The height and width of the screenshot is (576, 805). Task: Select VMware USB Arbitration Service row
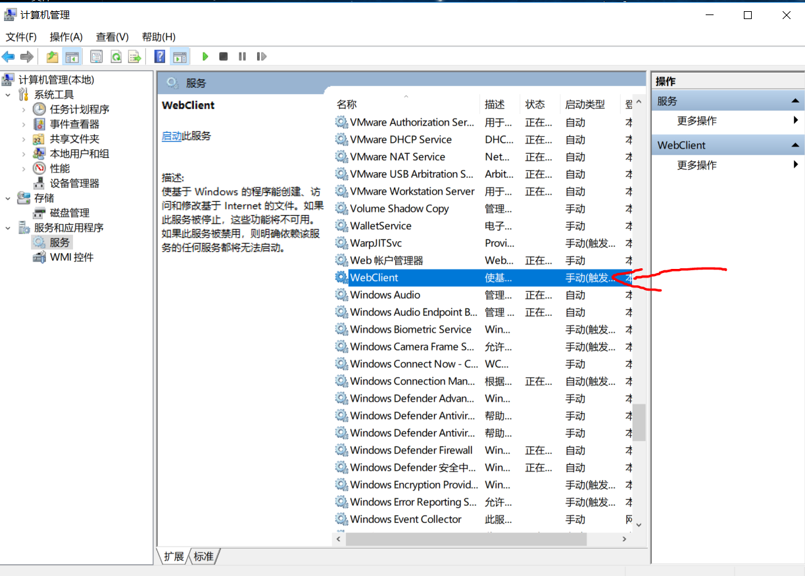pyautogui.click(x=483, y=174)
